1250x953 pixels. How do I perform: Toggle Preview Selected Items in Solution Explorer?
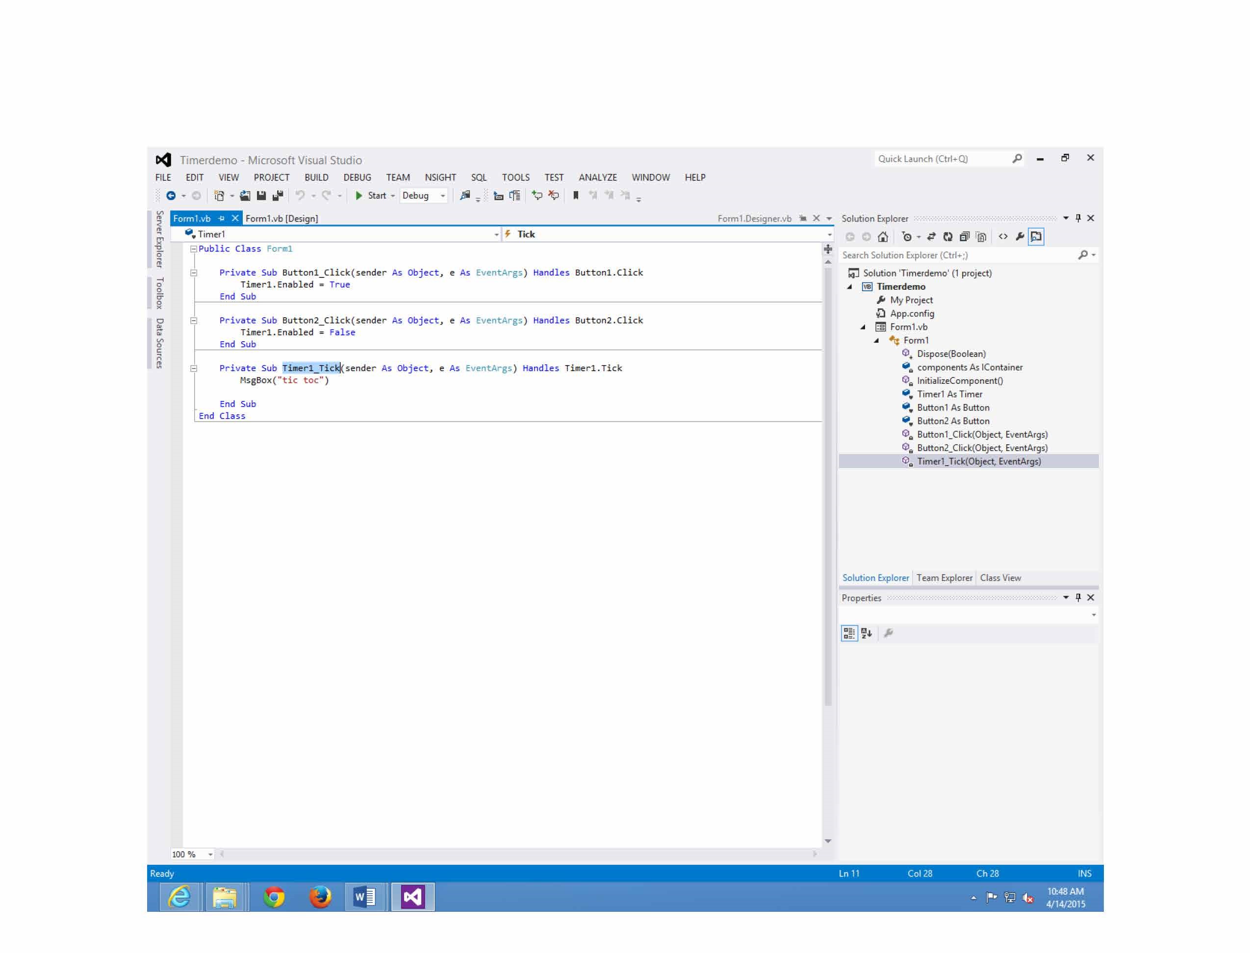pyautogui.click(x=1036, y=237)
